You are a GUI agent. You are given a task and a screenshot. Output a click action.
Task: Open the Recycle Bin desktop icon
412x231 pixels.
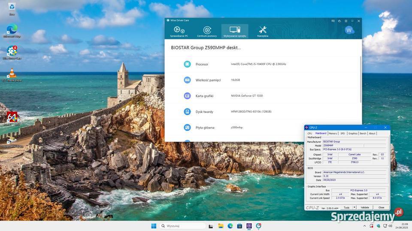pos(12,9)
